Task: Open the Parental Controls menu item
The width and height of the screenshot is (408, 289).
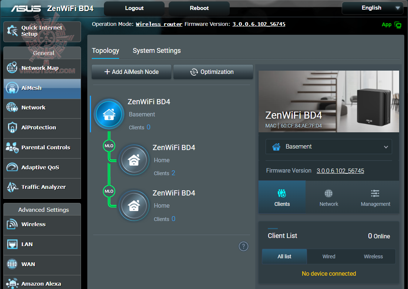Action: [x=42, y=149]
